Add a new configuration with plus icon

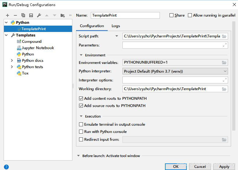click(x=8, y=15)
